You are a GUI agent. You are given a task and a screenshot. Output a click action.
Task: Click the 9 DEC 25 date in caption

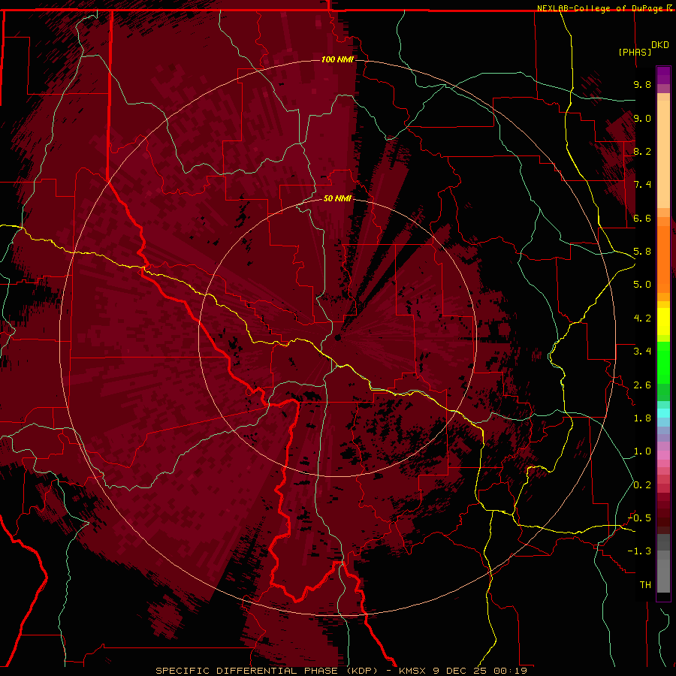pos(460,671)
